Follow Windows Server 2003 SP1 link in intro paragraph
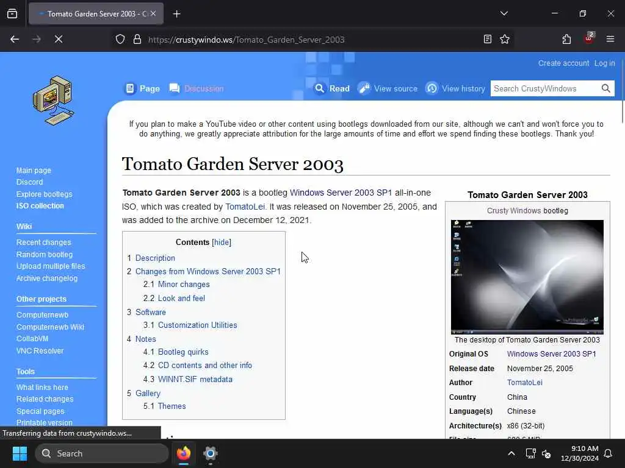 click(x=341, y=193)
